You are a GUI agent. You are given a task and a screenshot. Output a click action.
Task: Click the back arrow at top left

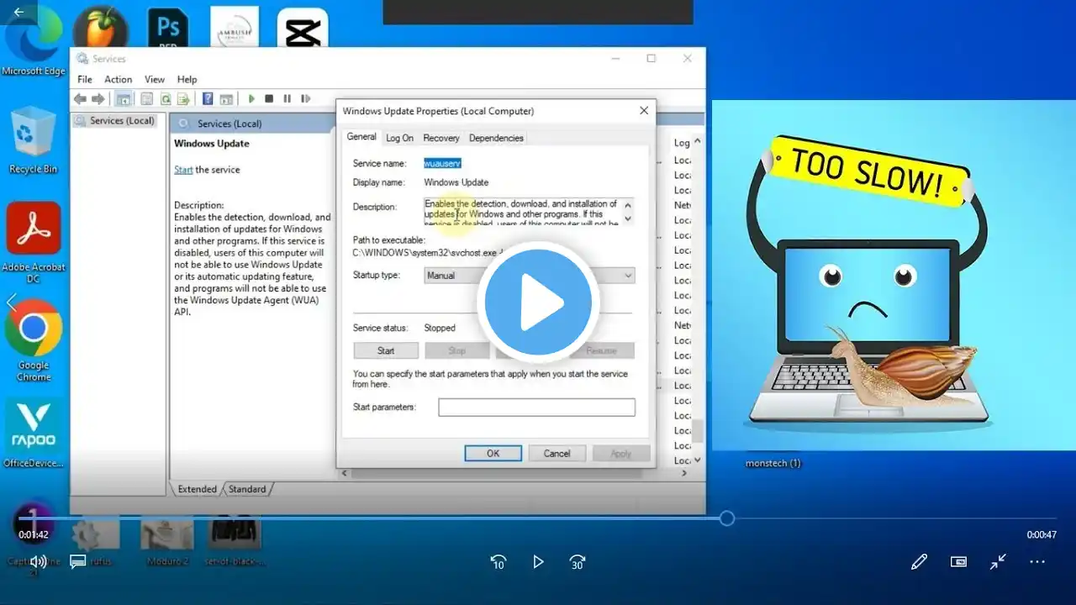pyautogui.click(x=18, y=12)
